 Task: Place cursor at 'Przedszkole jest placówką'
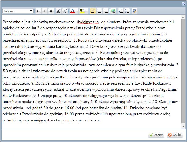tap(25, 22)
